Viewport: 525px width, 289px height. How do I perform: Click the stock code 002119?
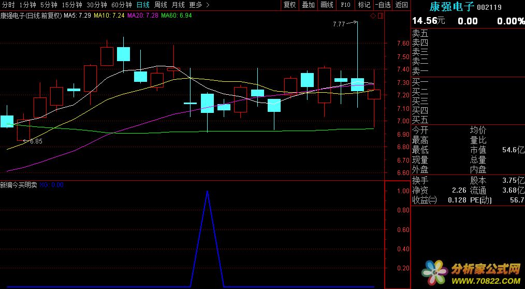coord(489,7)
